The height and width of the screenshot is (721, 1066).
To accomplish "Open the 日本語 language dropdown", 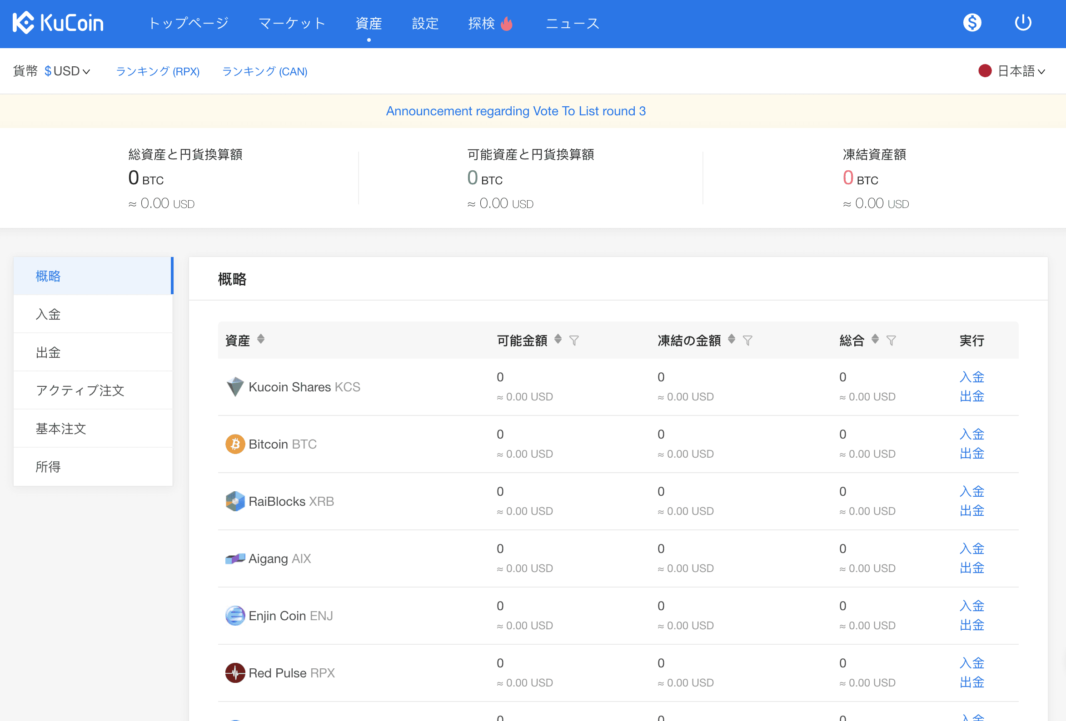I will [x=1020, y=71].
